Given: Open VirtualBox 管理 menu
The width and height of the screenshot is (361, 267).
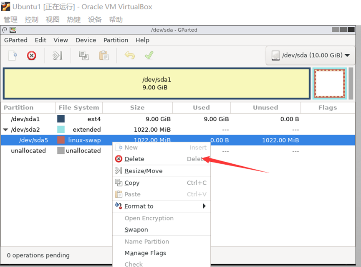Looking at the screenshot, I should click(x=10, y=20).
